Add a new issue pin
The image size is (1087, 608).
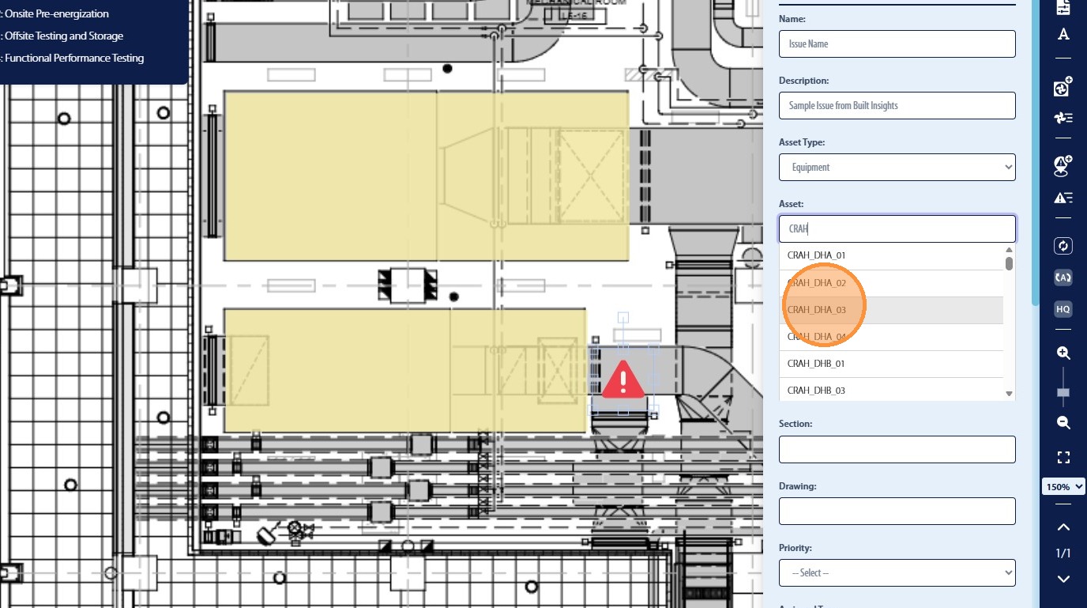(1063, 166)
